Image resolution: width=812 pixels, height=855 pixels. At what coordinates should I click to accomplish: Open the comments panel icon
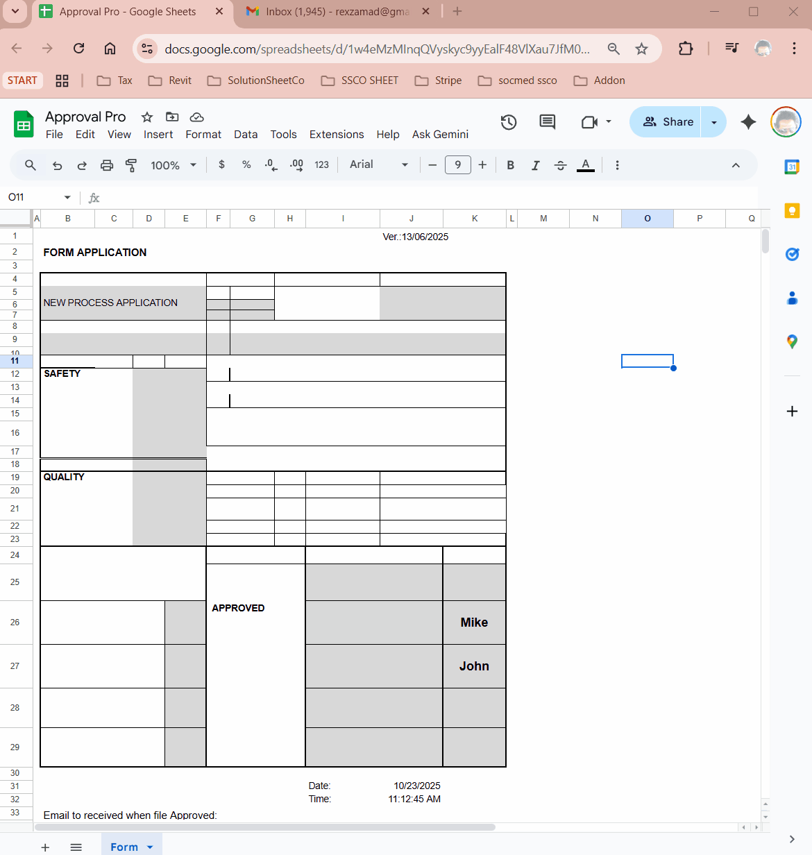coord(548,122)
